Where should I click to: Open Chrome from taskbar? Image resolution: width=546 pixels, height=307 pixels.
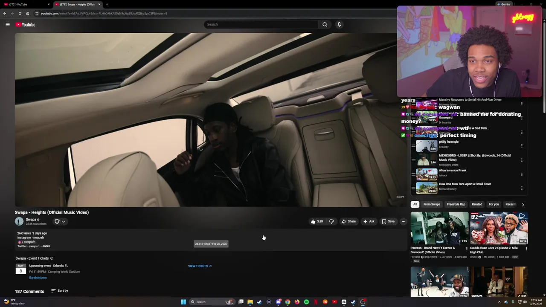coord(288,302)
